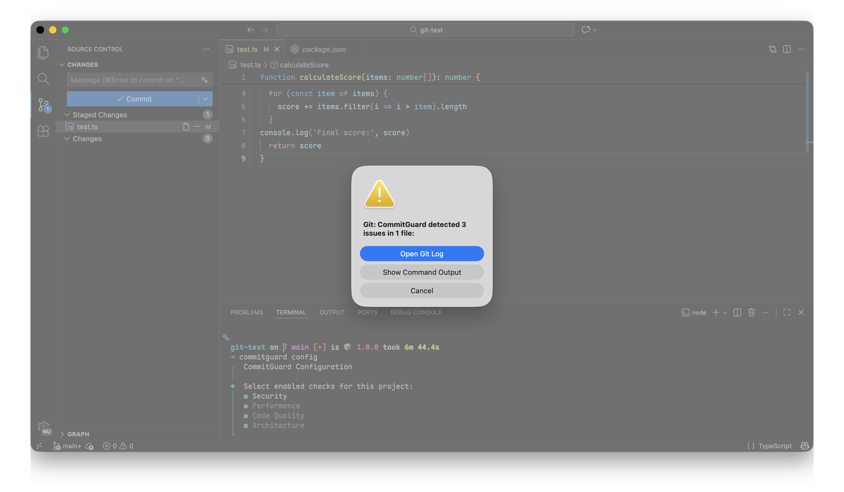
Task: Create a new terminal with the plus icon
Action: (715, 312)
